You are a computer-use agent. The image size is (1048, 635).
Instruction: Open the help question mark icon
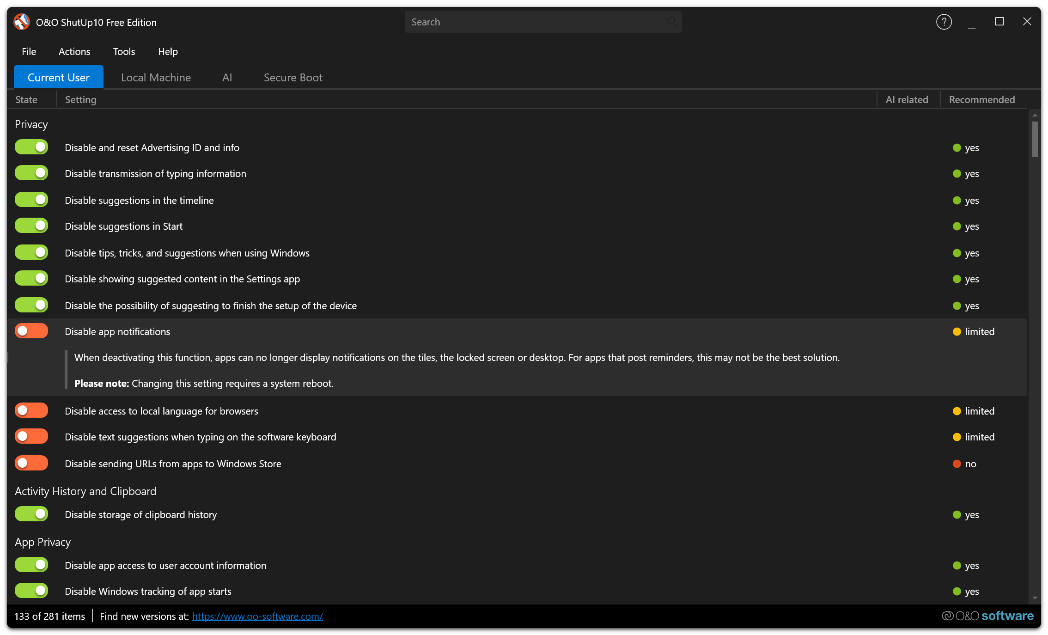(944, 22)
